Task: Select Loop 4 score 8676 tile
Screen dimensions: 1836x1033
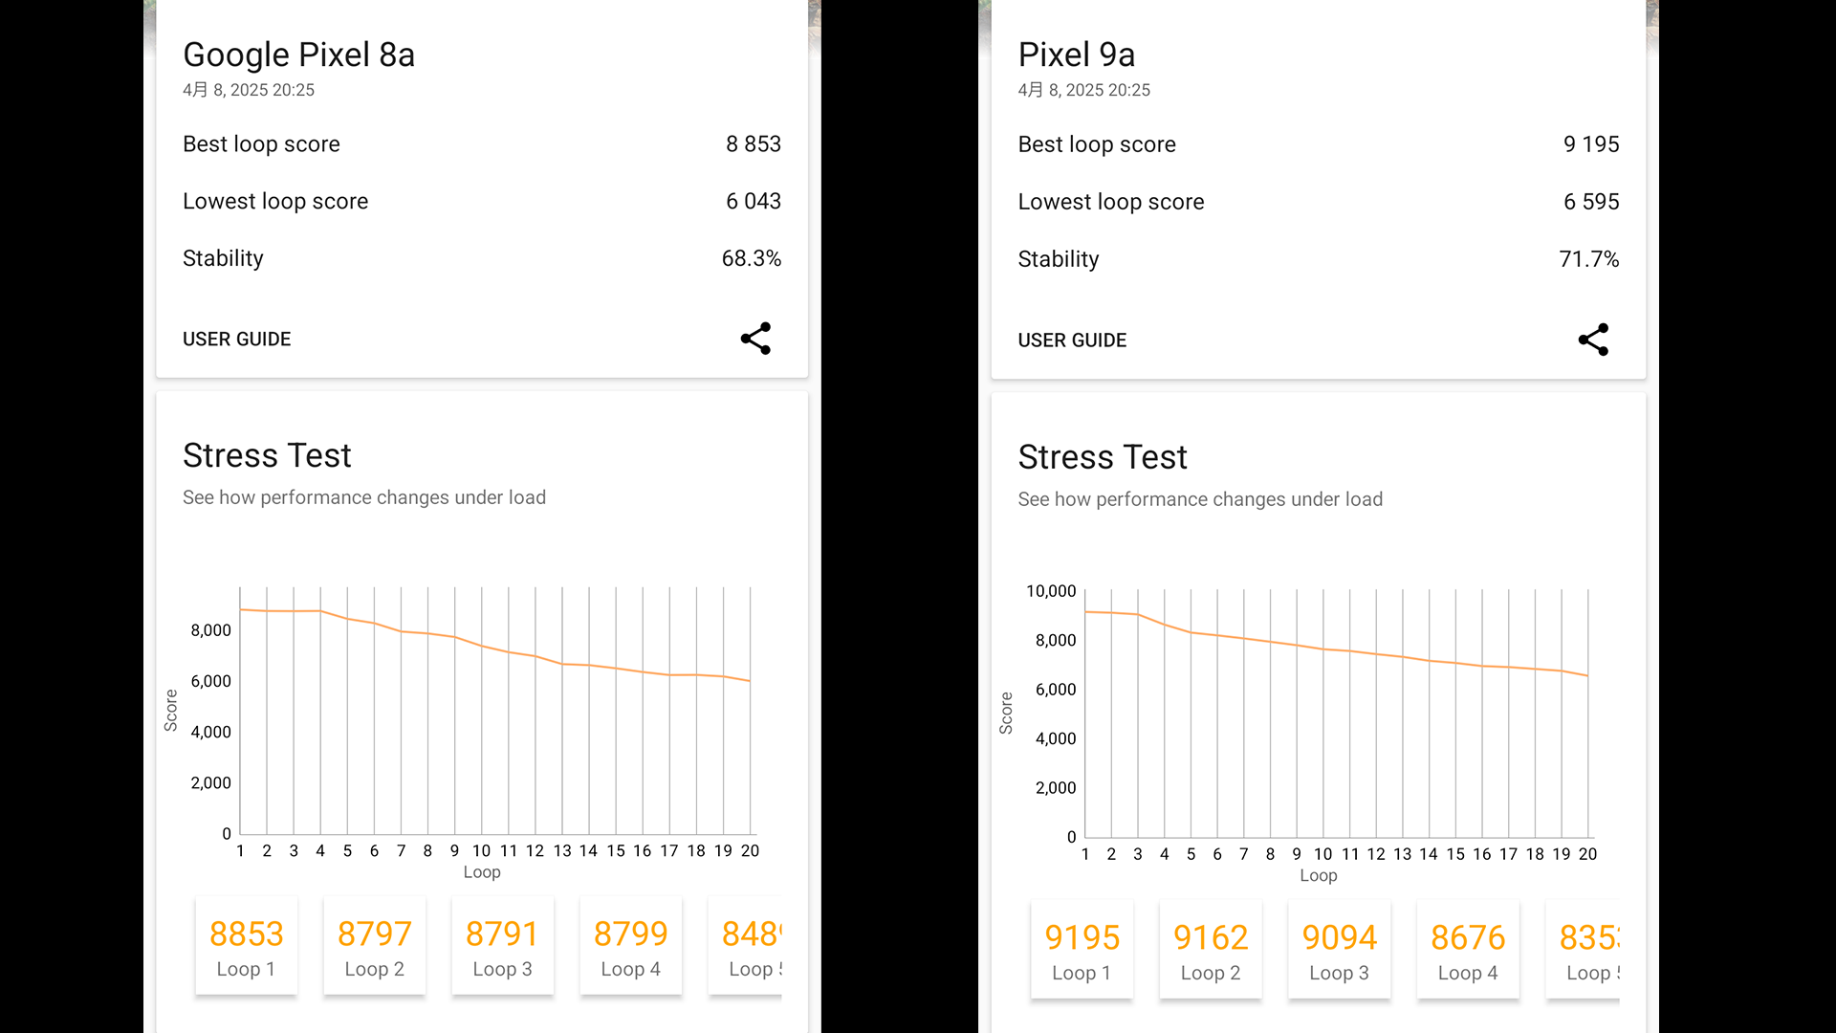Action: tap(1468, 951)
